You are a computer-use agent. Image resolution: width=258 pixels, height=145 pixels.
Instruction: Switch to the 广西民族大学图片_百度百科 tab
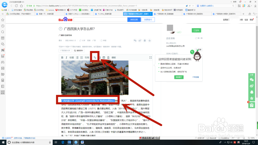pyautogui.click(x=226, y=14)
